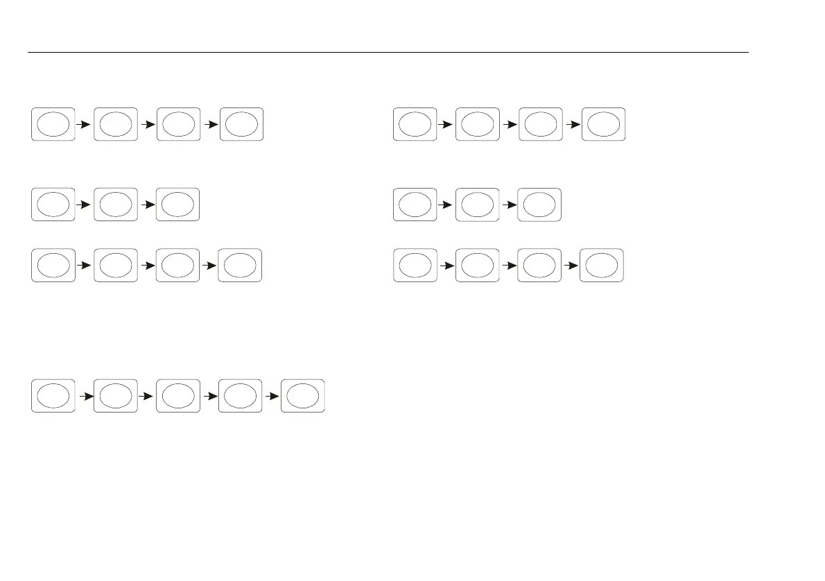Click first oval button in top-left sequence

point(53,125)
